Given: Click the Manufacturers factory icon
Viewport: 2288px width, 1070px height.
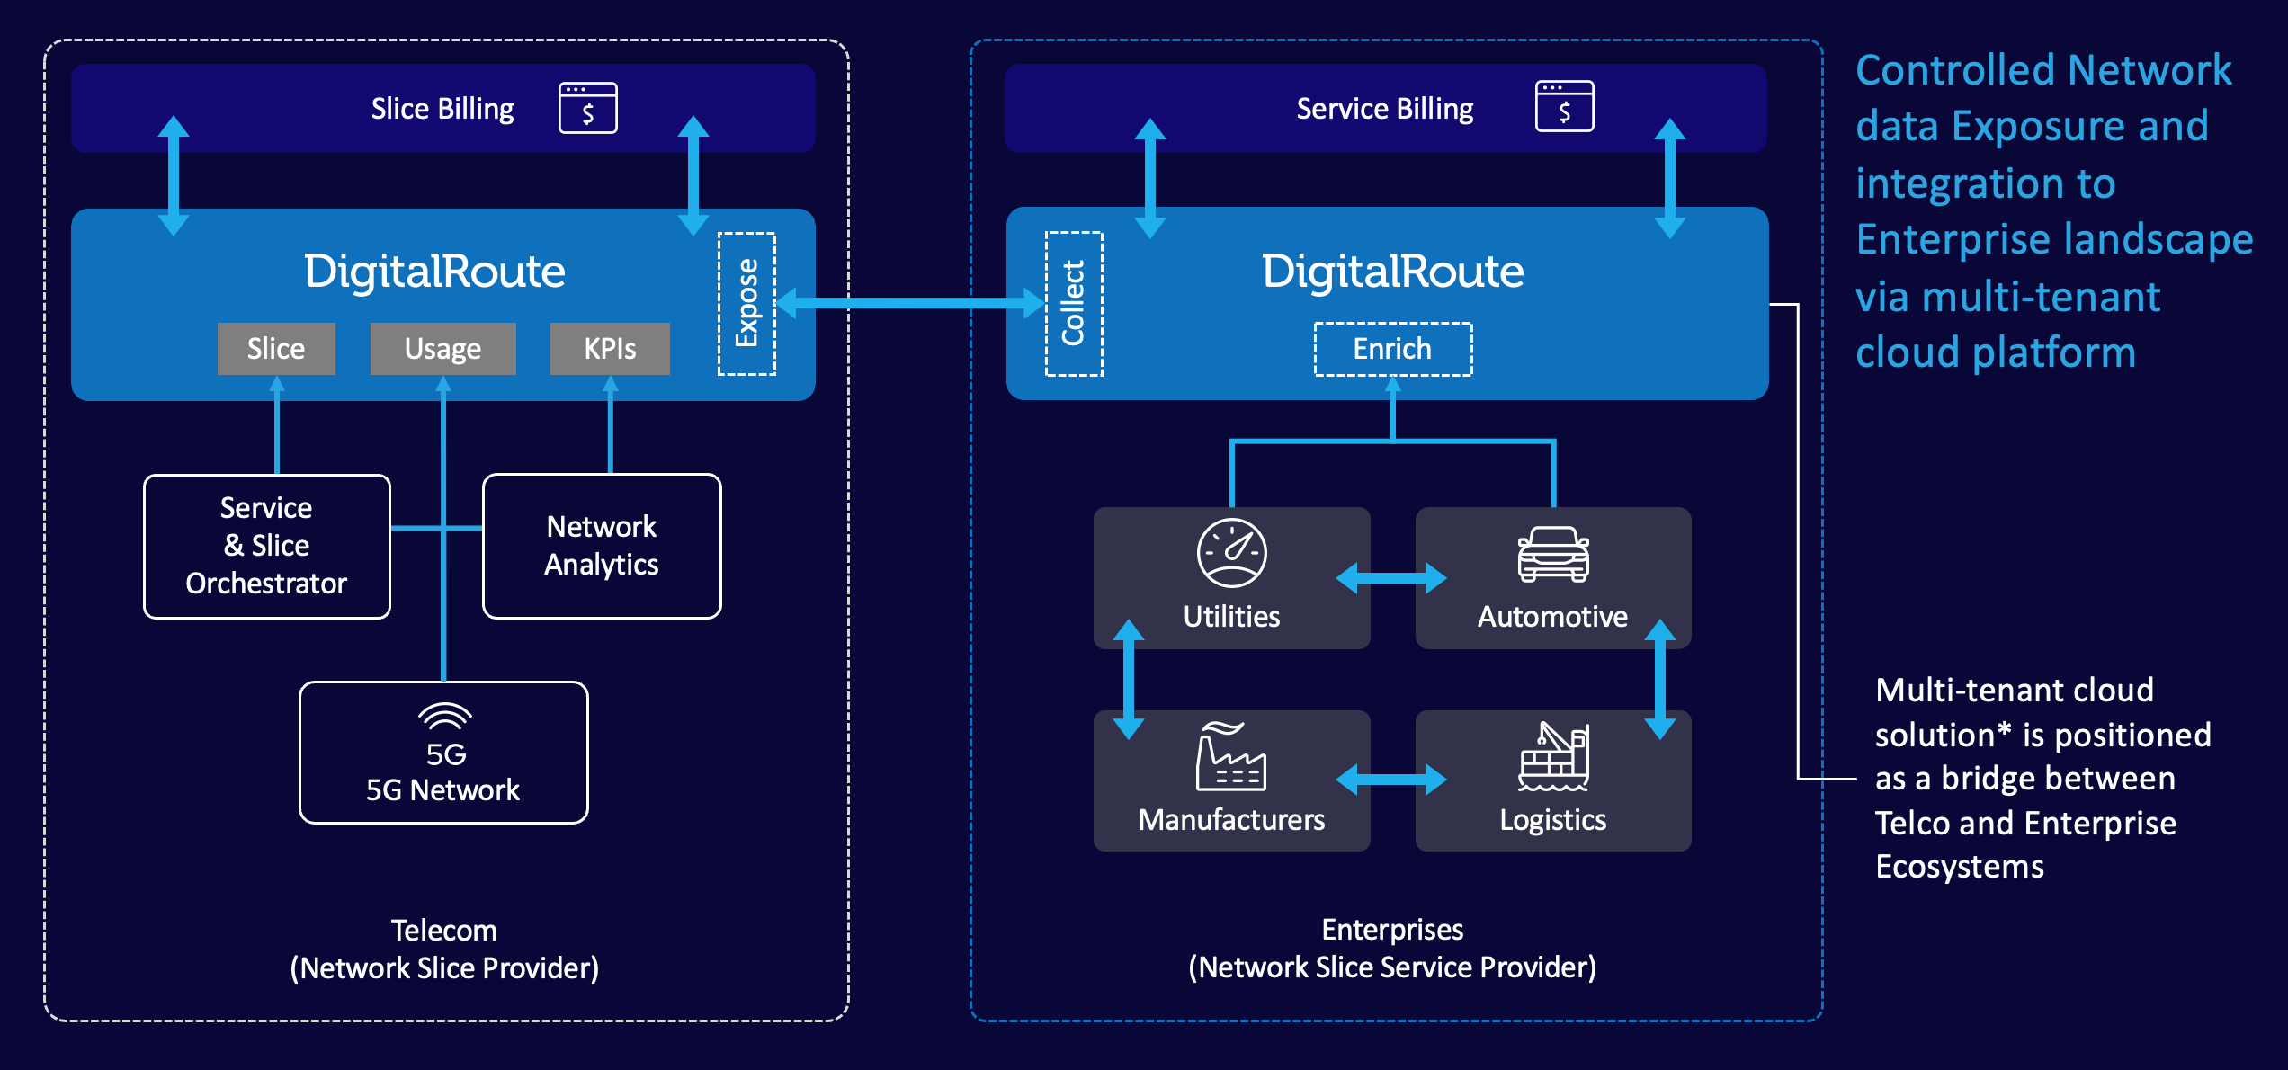Looking at the screenshot, I should 1230,756.
